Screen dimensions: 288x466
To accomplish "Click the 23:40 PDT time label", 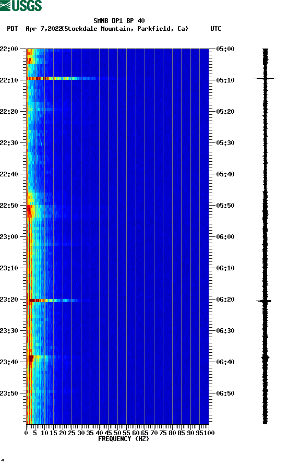I will point(9,362).
